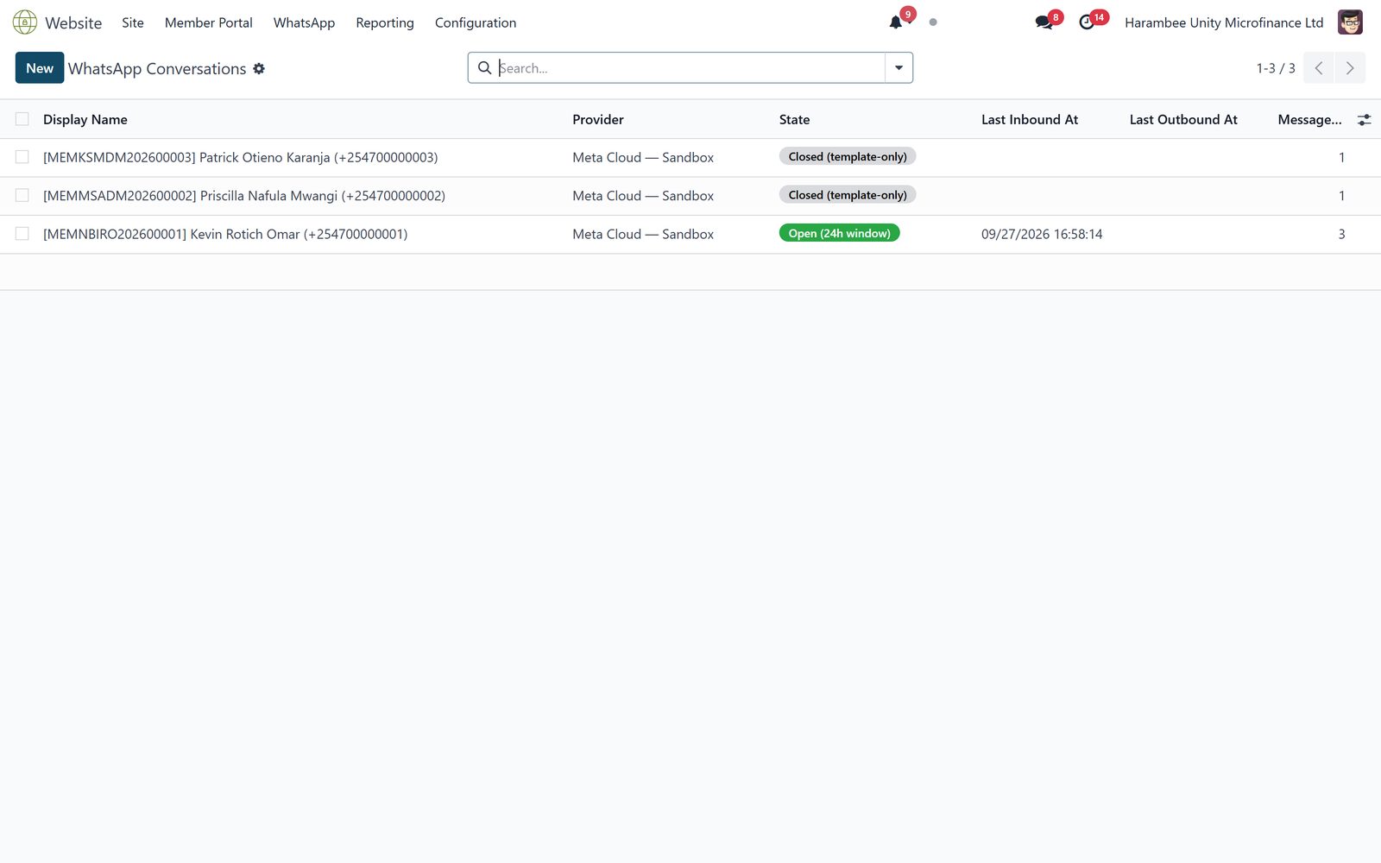1381x863 pixels.
Task: Open the Member Portal menu
Action: click(209, 22)
